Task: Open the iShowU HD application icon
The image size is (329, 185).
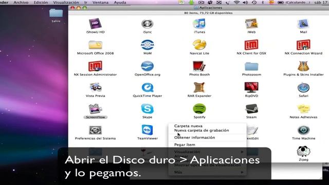Action: [x=95, y=24]
